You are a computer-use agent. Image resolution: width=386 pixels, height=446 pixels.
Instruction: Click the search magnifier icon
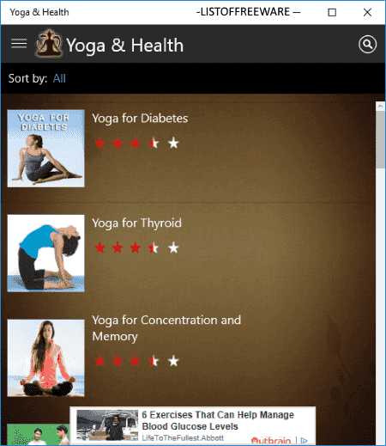pyautogui.click(x=367, y=44)
